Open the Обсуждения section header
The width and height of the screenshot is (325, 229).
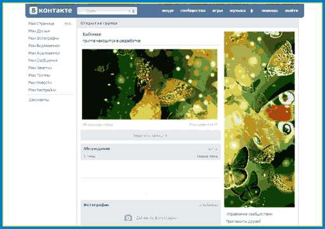coord(96,149)
